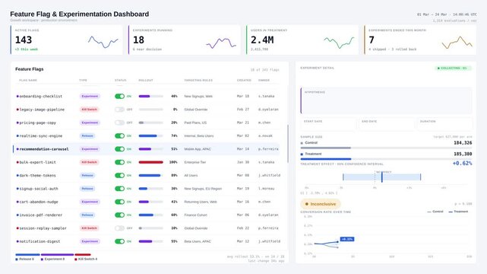Select the cart-abandon-nudge flag name
Screen dimensions: 487x274
[39, 202]
